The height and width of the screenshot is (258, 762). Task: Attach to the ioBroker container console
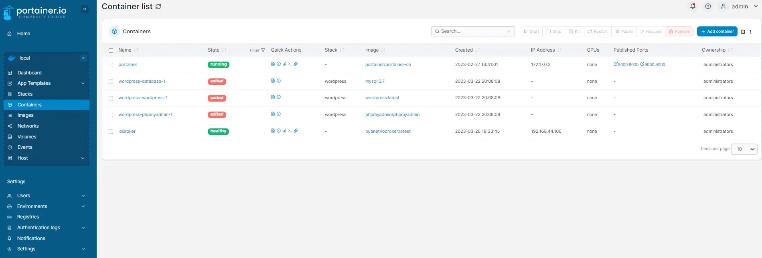tap(296, 131)
